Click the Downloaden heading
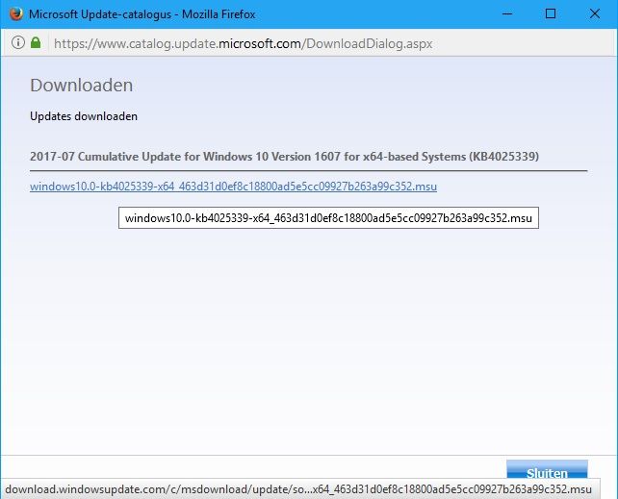This screenshot has height=499, width=618. pyautogui.click(x=81, y=86)
